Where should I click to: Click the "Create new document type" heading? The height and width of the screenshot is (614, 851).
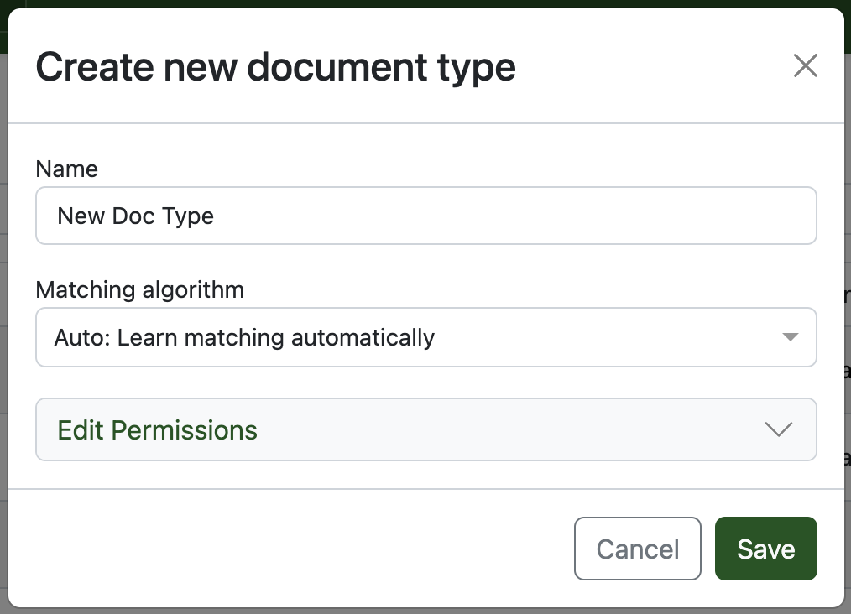click(275, 67)
